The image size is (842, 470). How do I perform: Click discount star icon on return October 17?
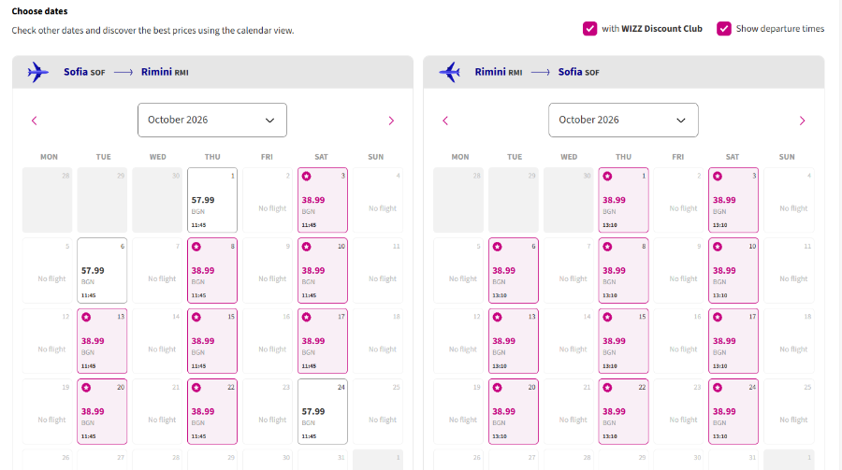click(x=718, y=317)
